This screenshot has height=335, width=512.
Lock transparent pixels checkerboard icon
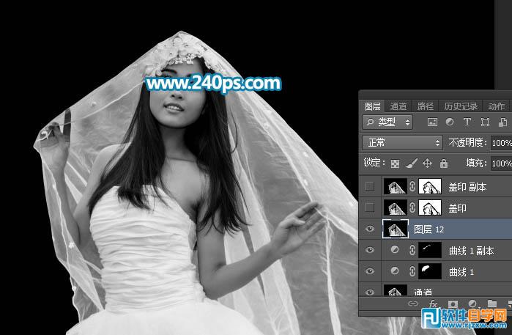click(395, 163)
